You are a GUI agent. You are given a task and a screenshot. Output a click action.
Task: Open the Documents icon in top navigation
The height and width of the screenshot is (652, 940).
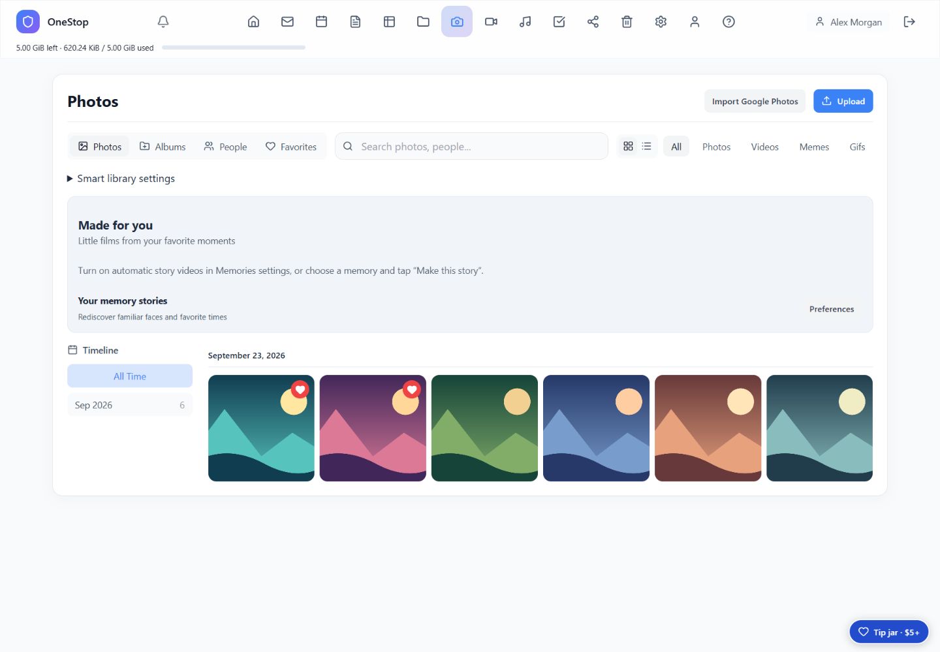pyautogui.click(x=355, y=22)
